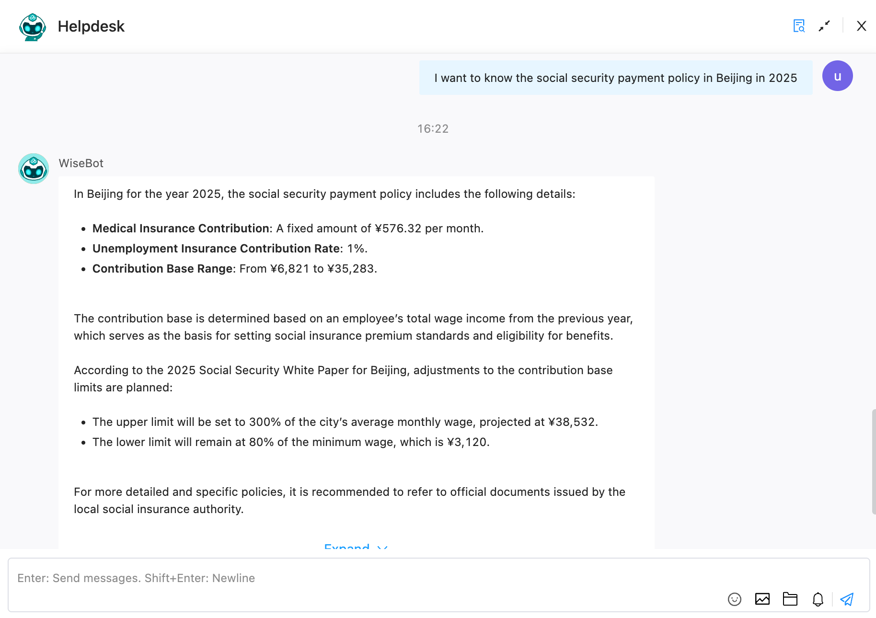This screenshot has height=618, width=876.
Task: Open the emoji picker
Action: click(734, 599)
